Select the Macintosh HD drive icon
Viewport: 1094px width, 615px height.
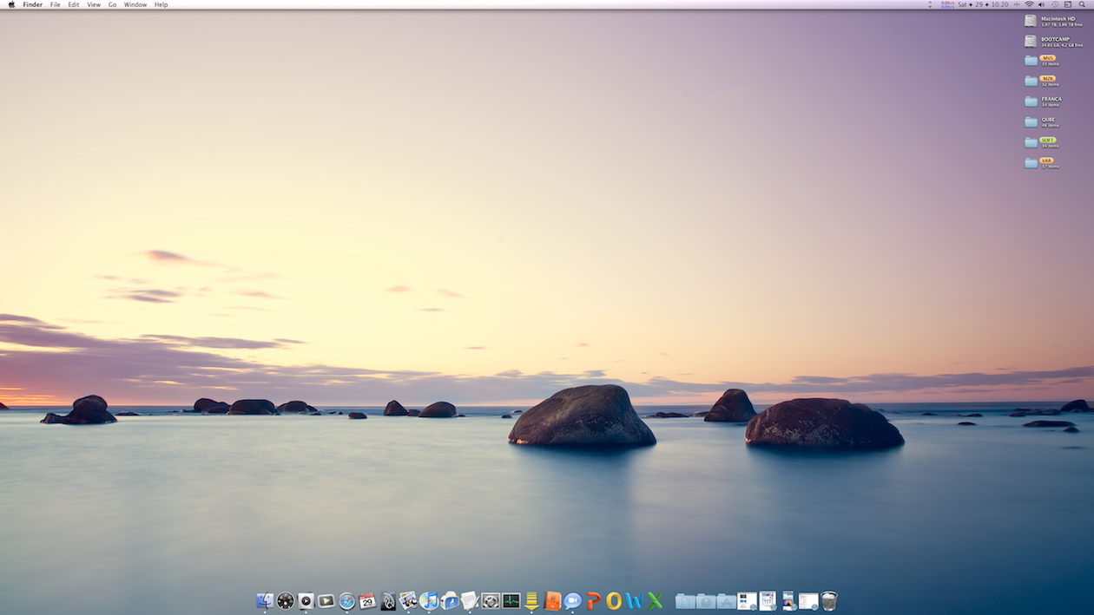[1031, 21]
